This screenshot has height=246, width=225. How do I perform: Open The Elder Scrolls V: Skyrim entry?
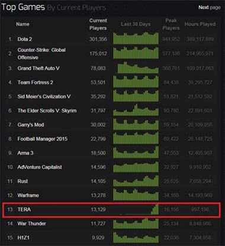(47, 111)
